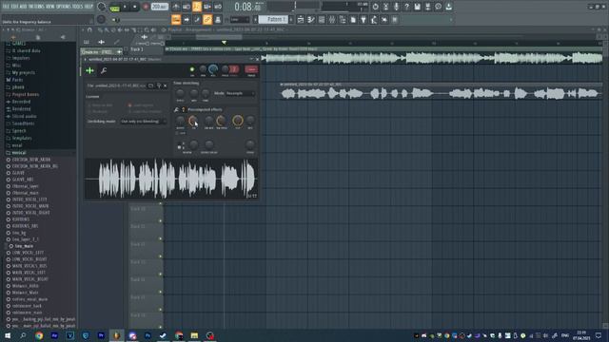Open the Windows Start menu
The image size is (609, 342).
pyautogui.click(x=8, y=335)
